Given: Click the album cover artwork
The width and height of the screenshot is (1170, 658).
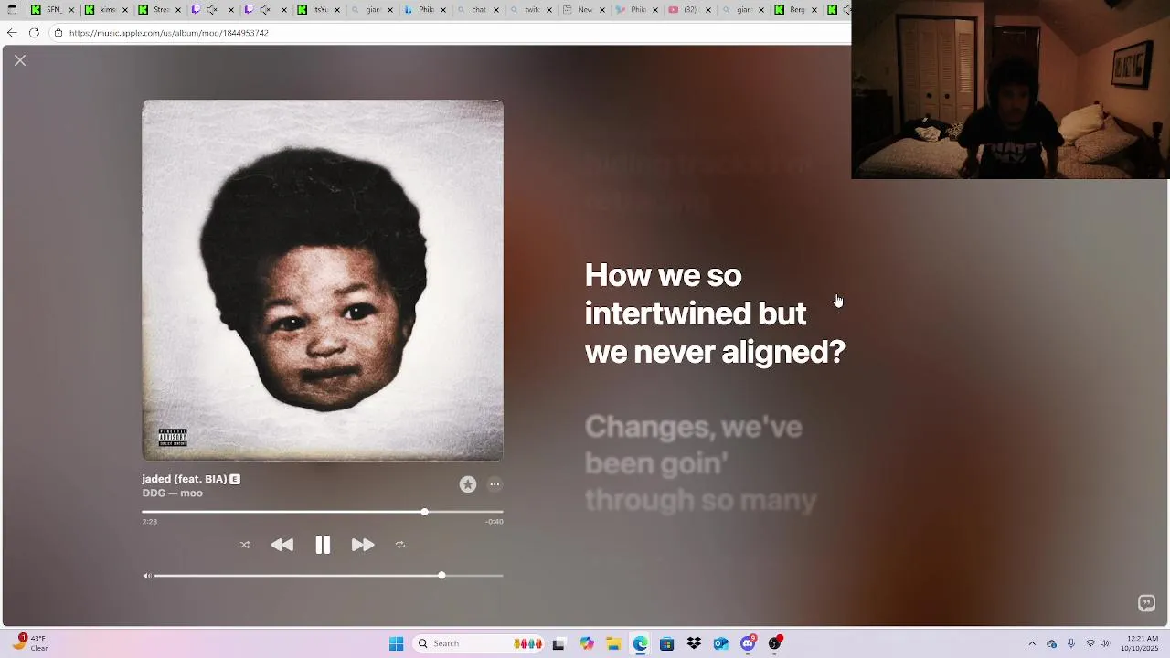Looking at the screenshot, I should click(323, 281).
